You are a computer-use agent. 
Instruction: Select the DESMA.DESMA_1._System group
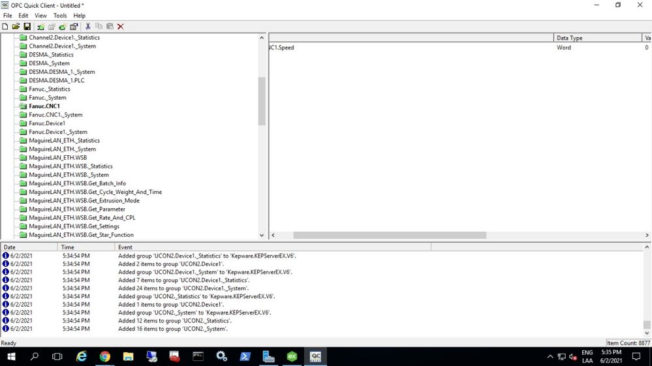61,72
